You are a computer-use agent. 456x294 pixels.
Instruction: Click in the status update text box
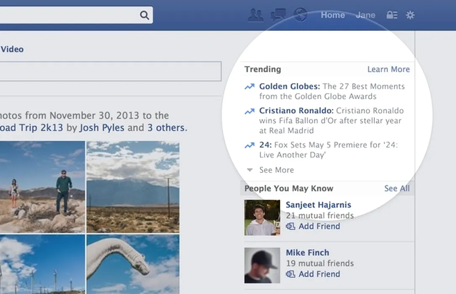pyautogui.click(x=110, y=71)
